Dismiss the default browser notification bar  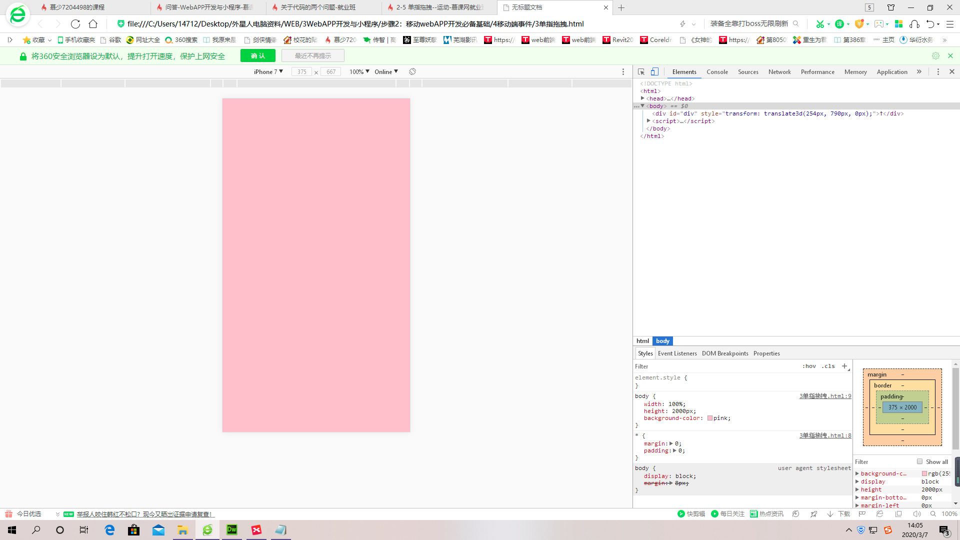point(950,56)
